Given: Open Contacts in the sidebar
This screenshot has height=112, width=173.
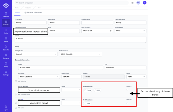Looking at the screenshot, I should click(x=6, y=56).
